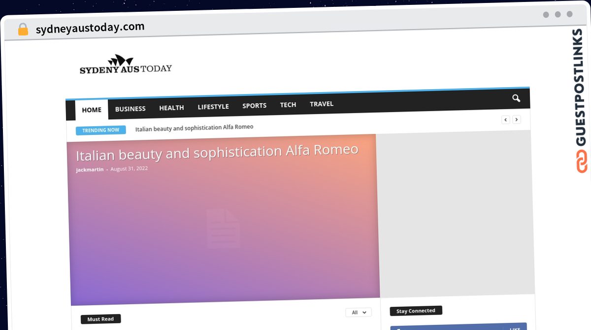This screenshot has width=591, height=330.
Task: Click the TRENDING NOW label
Action: pos(100,130)
